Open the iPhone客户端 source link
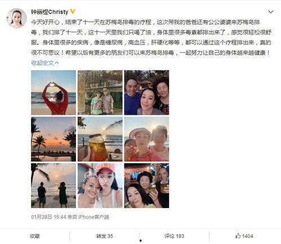 point(93,217)
